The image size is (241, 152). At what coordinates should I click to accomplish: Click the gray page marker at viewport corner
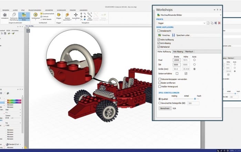click(28, 31)
